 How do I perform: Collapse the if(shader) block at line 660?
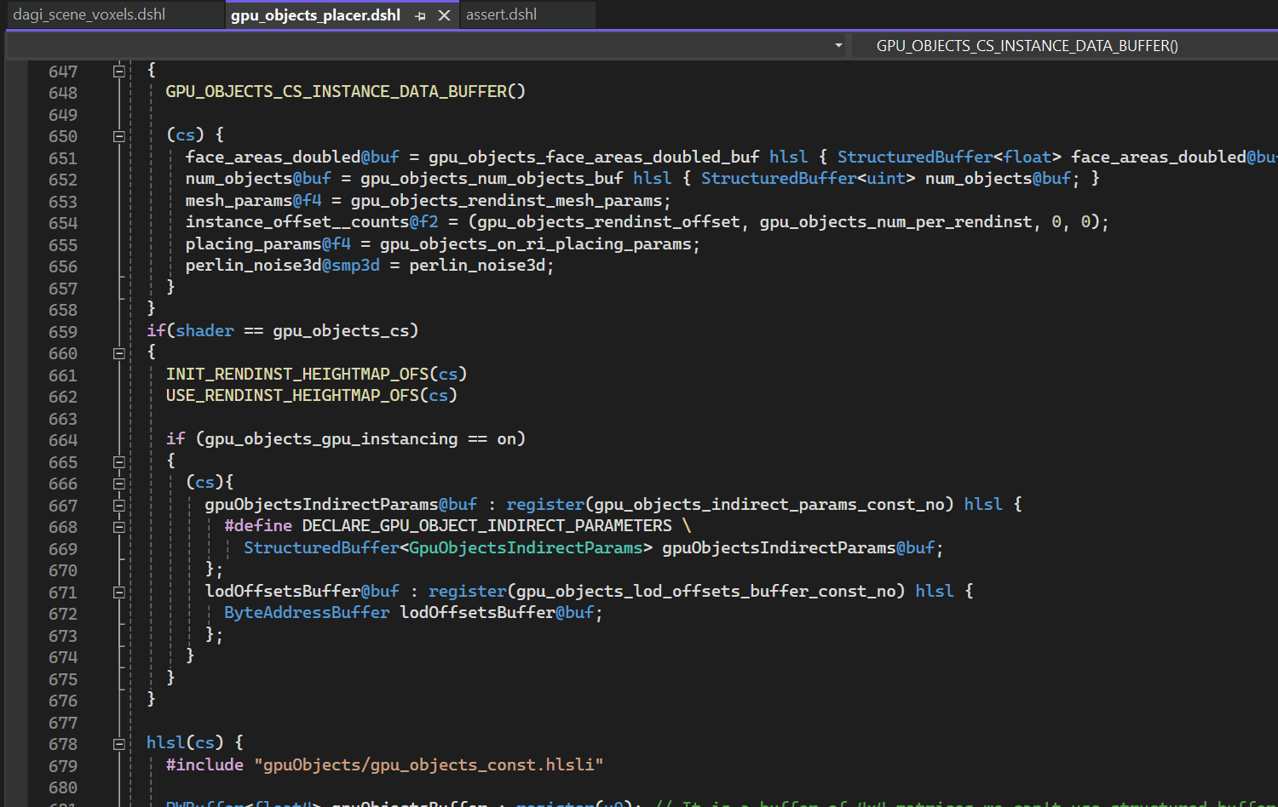(119, 352)
